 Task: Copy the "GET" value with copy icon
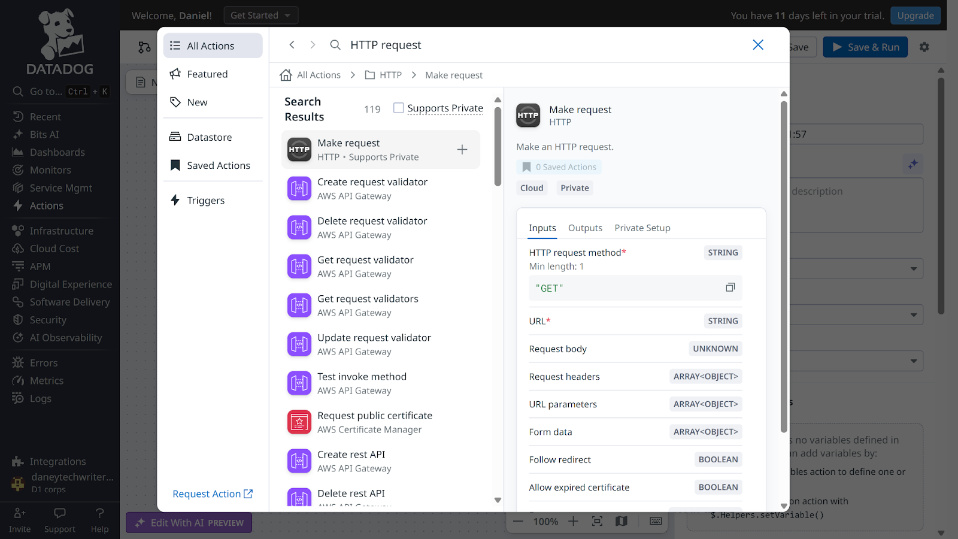(730, 288)
